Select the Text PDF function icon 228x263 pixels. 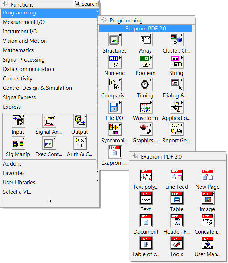tap(146, 198)
